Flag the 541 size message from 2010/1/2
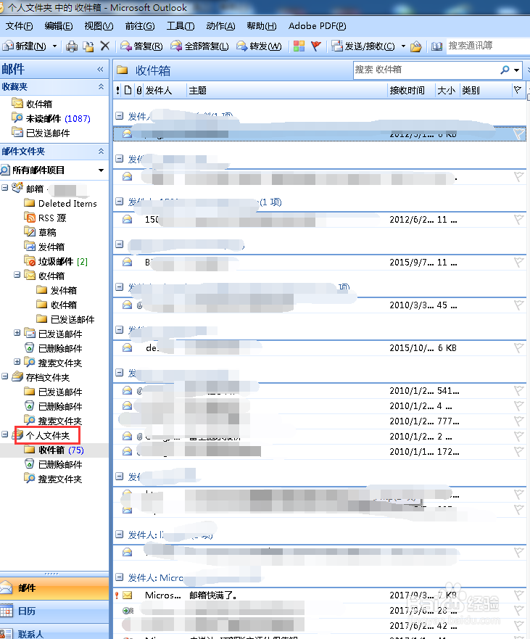Image resolution: width=530 pixels, height=639 pixels. [x=518, y=391]
